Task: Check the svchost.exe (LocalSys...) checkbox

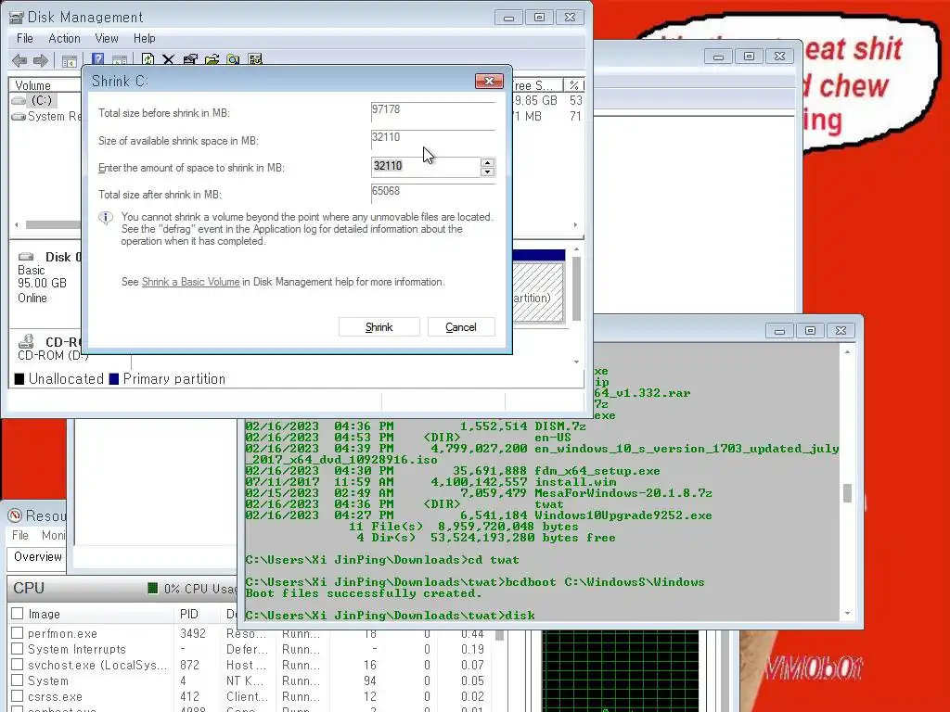Action: click(18, 664)
